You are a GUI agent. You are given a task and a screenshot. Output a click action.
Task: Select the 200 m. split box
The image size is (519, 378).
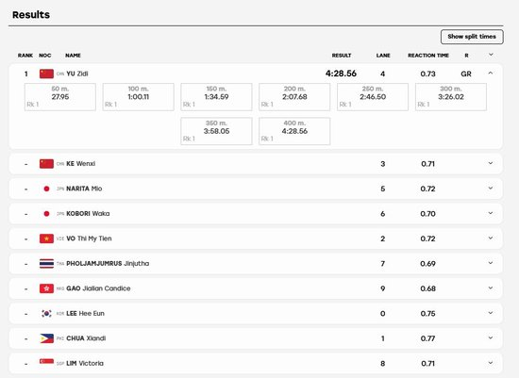coord(294,97)
